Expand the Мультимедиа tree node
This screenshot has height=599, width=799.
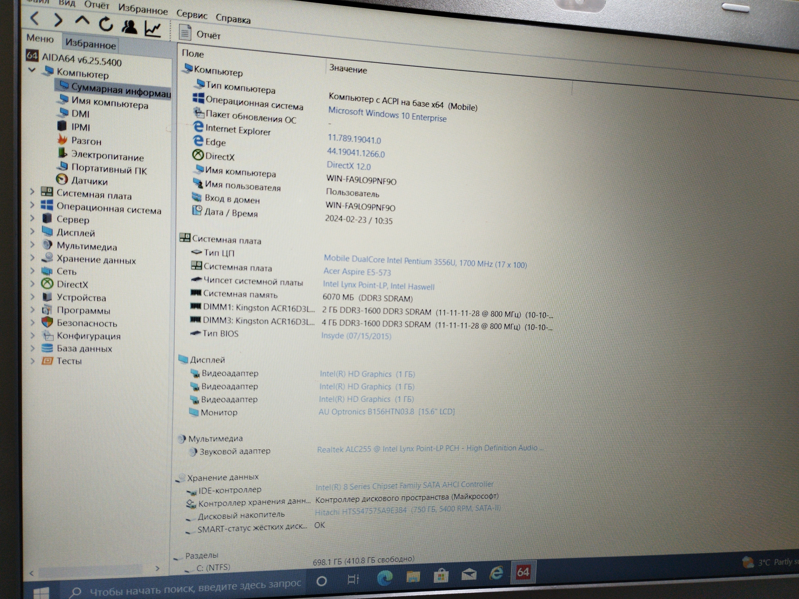(32, 245)
